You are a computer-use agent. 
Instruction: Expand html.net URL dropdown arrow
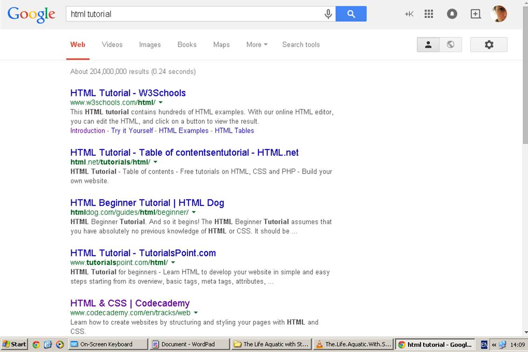point(156,162)
